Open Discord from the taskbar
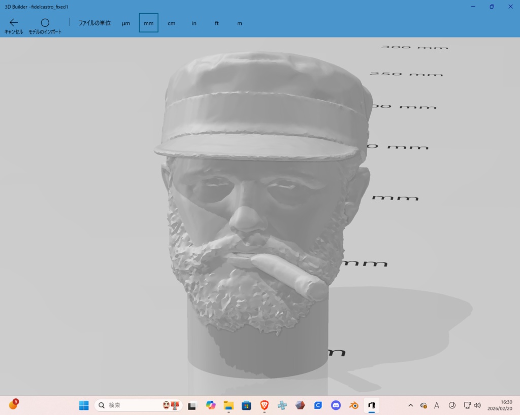This screenshot has height=415, width=520. (336, 405)
